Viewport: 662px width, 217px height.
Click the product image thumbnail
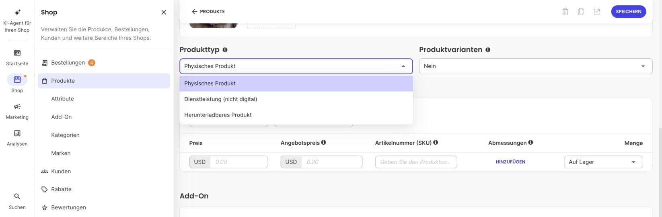(x=214, y=25)
